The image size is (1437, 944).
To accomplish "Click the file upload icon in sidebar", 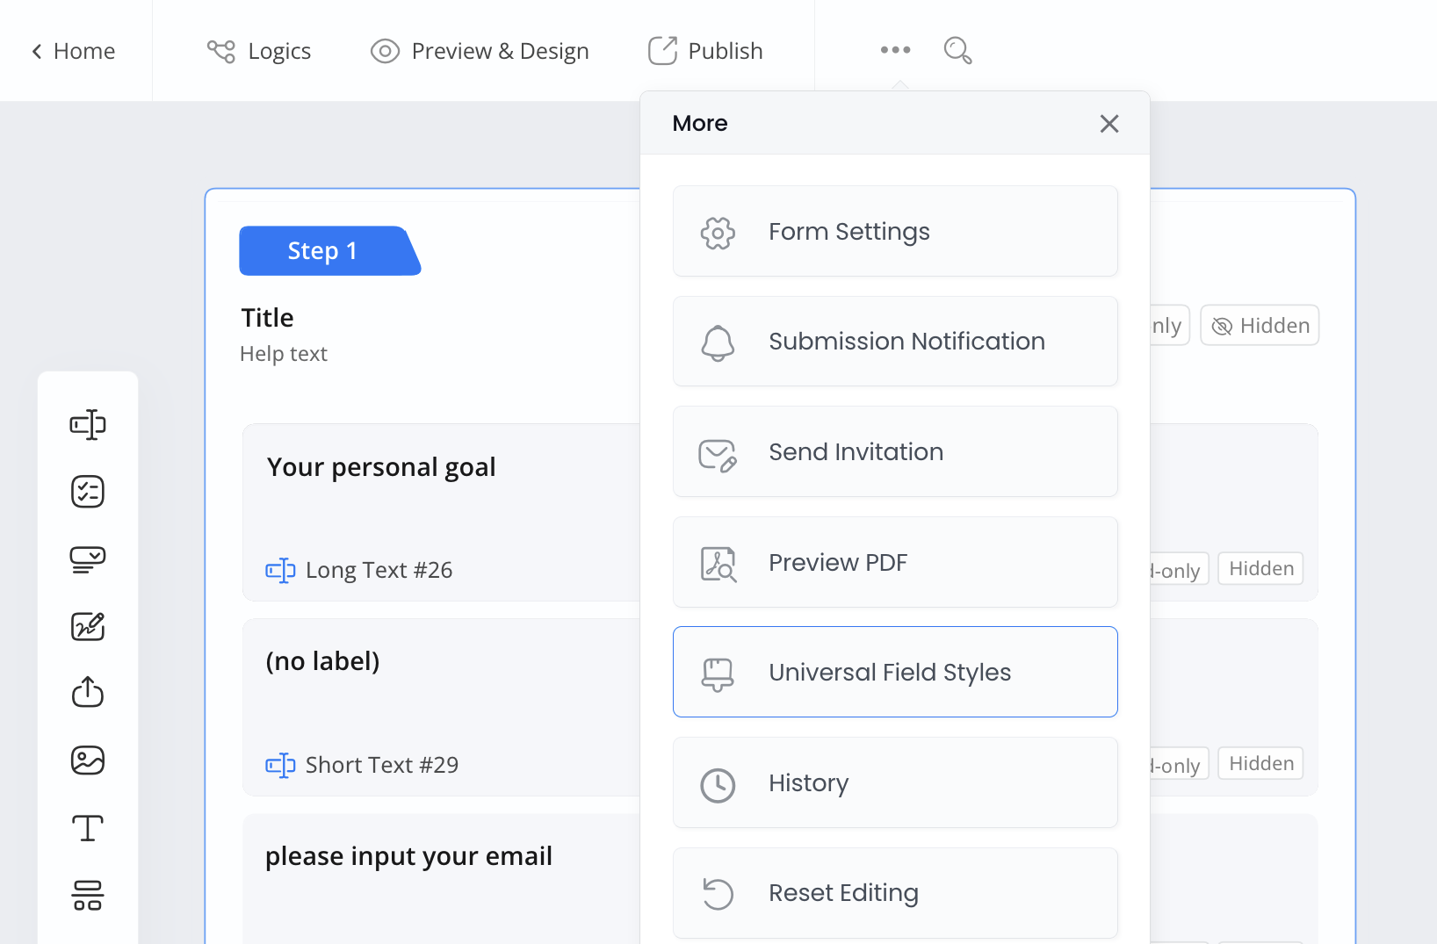I will pos(88,693).
